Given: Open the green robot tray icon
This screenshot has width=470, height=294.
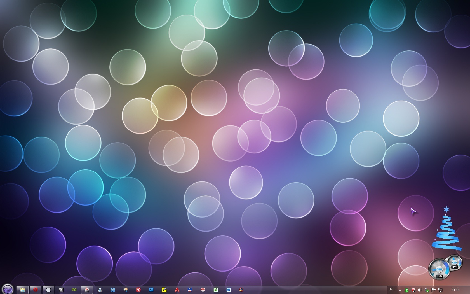Looking at the screenshot, I should 406,290.
